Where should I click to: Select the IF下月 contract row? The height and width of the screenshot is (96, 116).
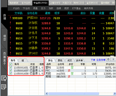[x=62, y=38]
